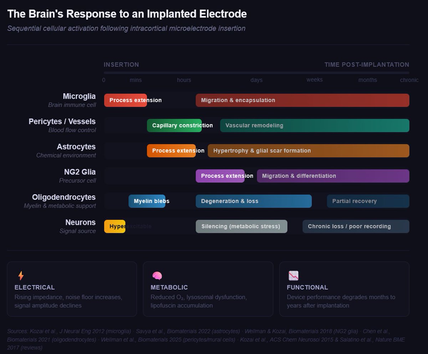Select the gray Silencing (metabolic stress) bar
Screen dimensions: 428x354
[x=241, y=227]
